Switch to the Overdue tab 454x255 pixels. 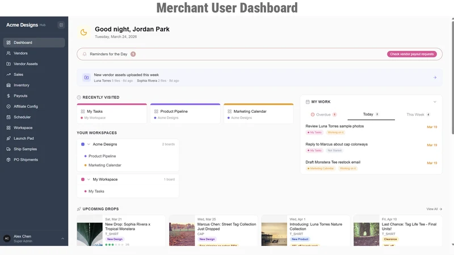(323, 114)
